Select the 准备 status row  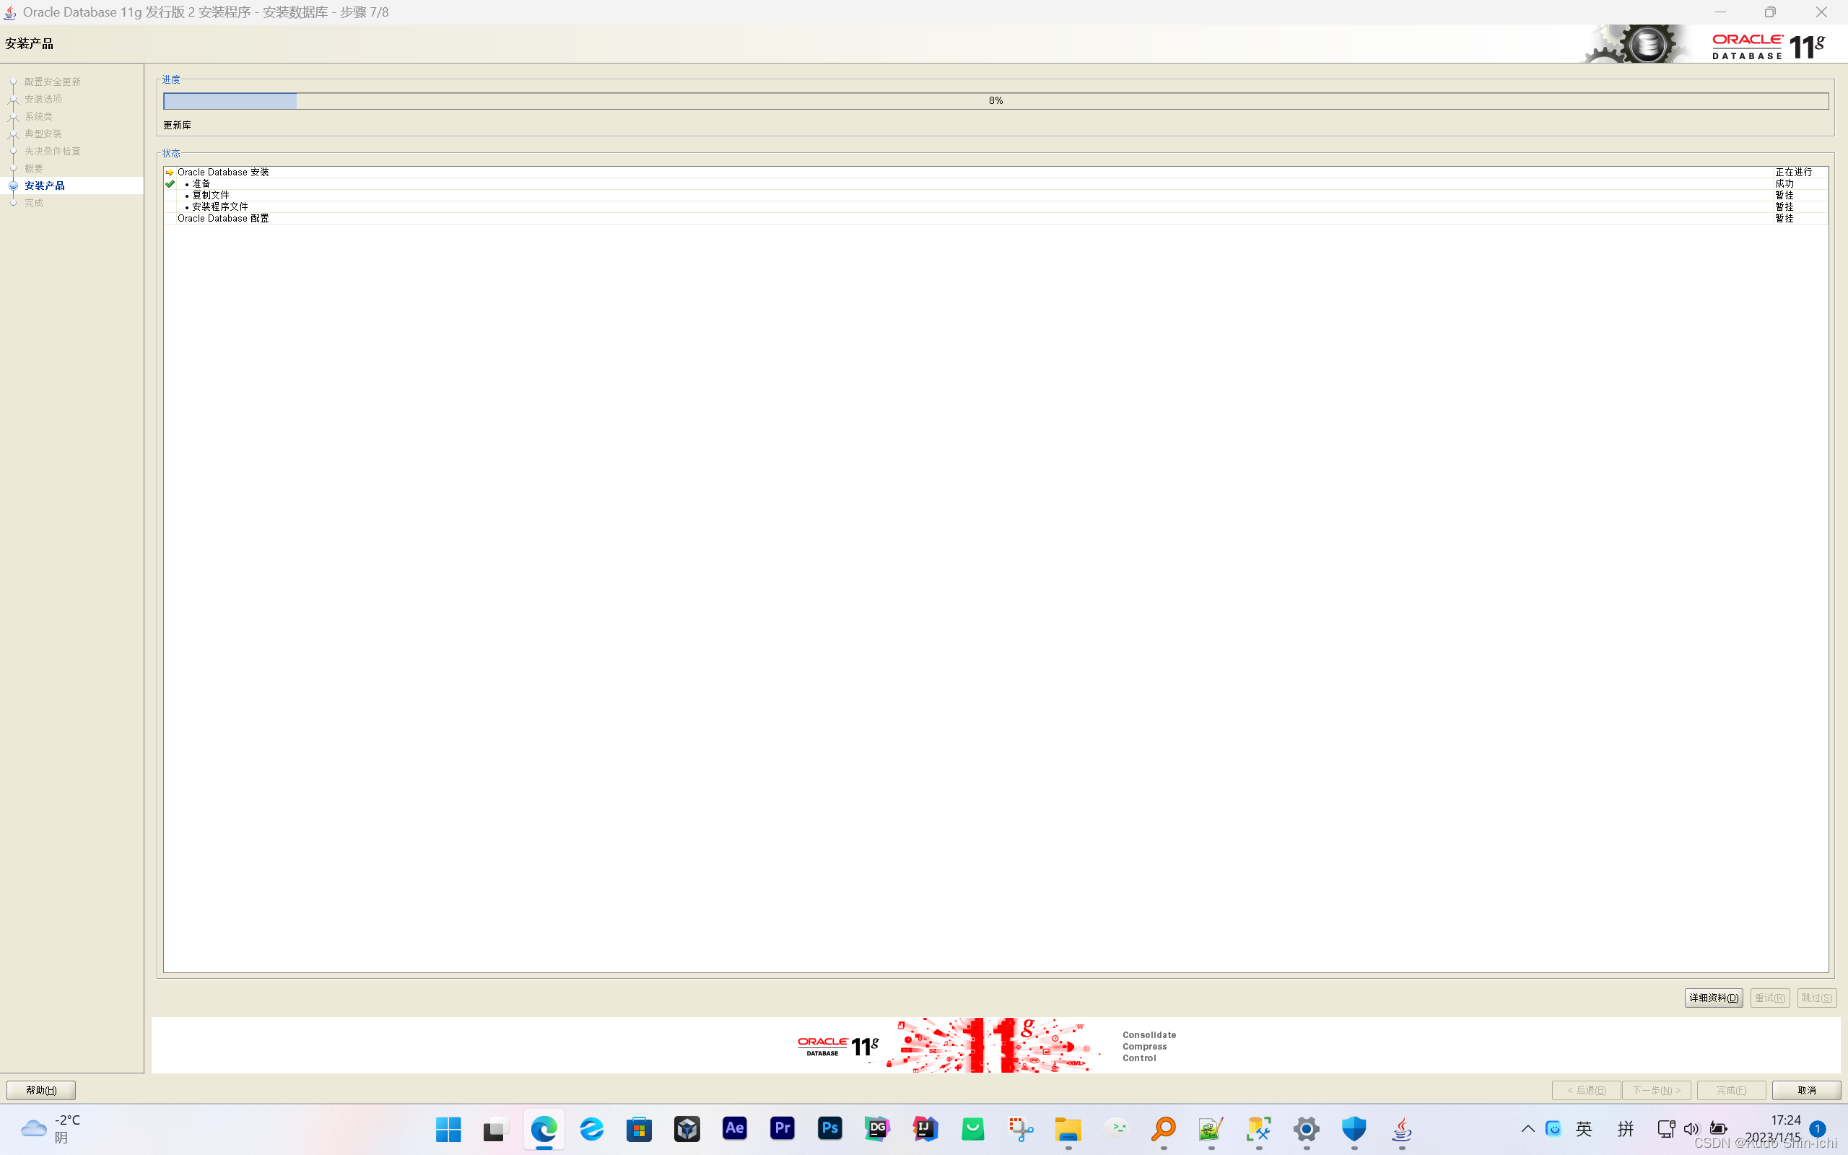point(995,184)
